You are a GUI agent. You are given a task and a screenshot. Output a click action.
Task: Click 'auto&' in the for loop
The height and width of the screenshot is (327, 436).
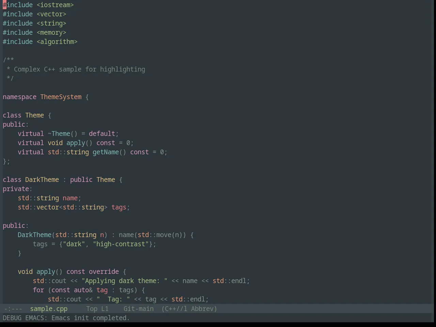[x=83, y=290]
